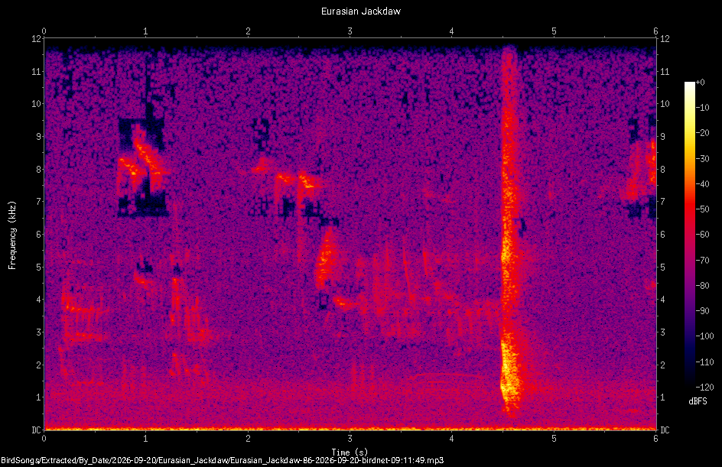
Task: Click the 'Frequency (kHz)' axis label
Action: (12, 235)
